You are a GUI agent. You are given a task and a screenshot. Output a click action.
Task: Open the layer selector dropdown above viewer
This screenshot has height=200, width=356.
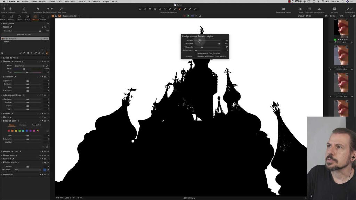click(70, 16)
